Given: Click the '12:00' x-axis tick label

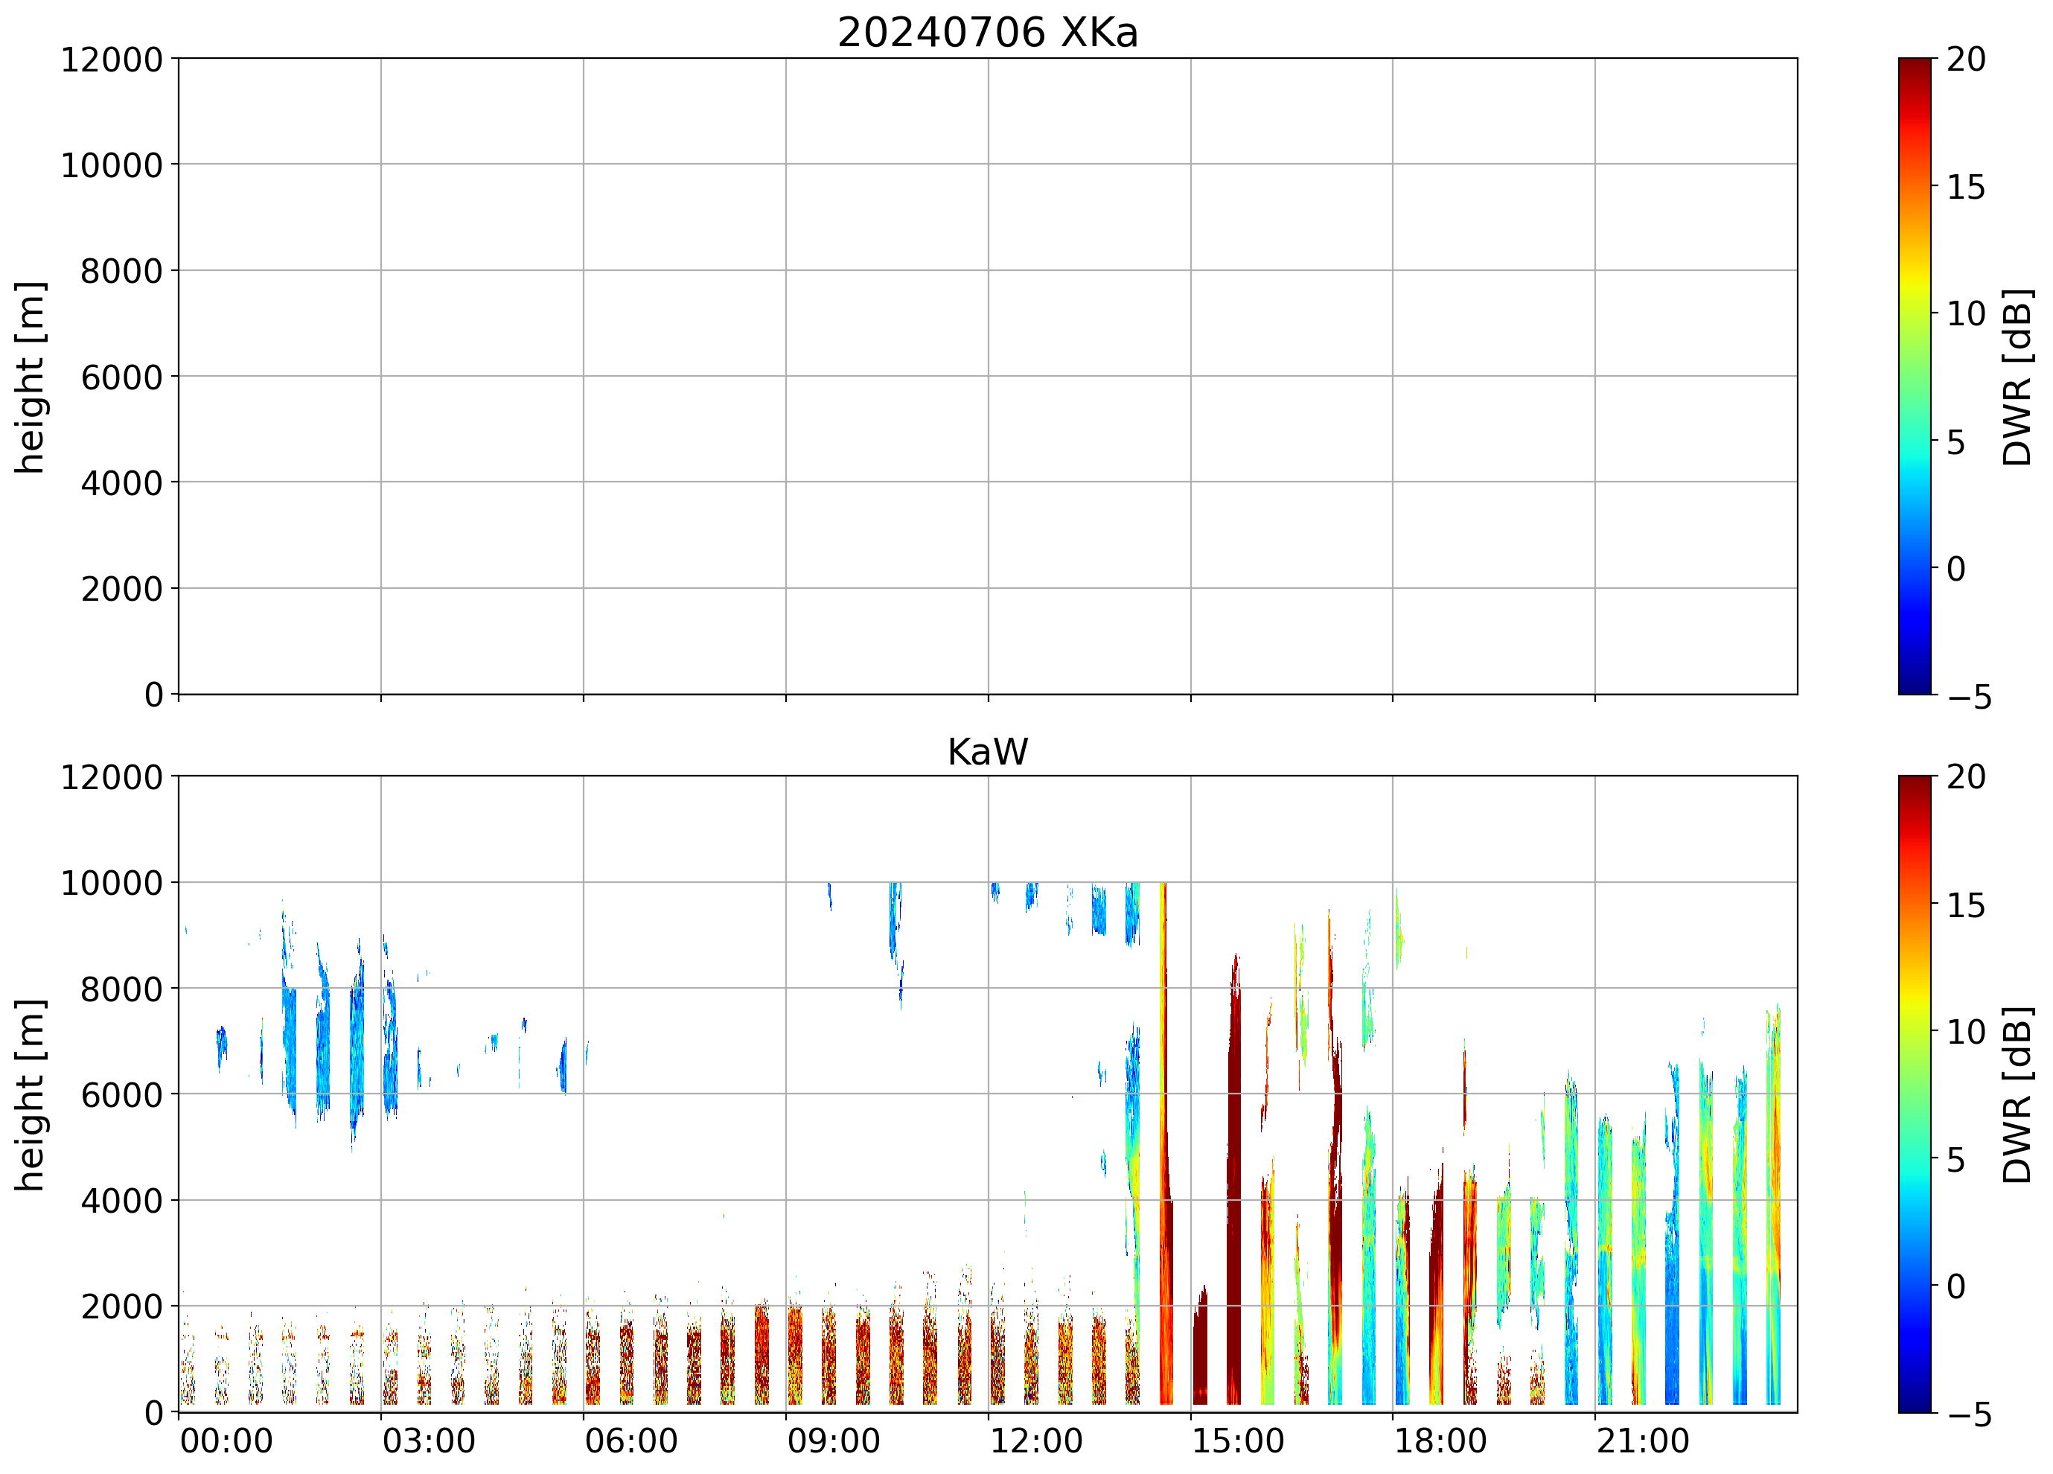Looking at the screenshot, I should pos(1035,1440).
